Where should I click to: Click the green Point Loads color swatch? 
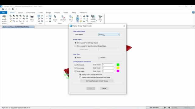tap(118, 64)
